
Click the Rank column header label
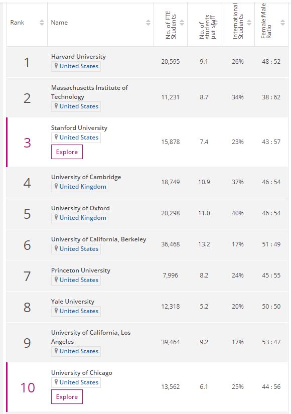coord(17,23)
